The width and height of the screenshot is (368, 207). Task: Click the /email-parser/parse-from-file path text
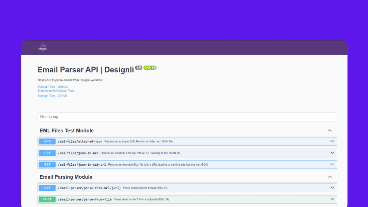85,199
